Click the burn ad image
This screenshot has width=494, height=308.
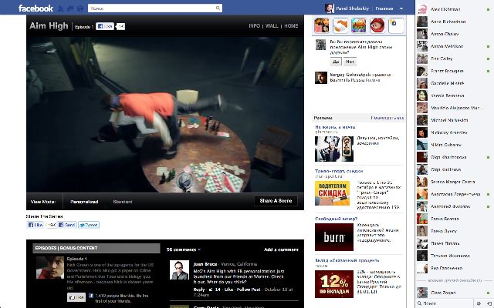(334, 237)
